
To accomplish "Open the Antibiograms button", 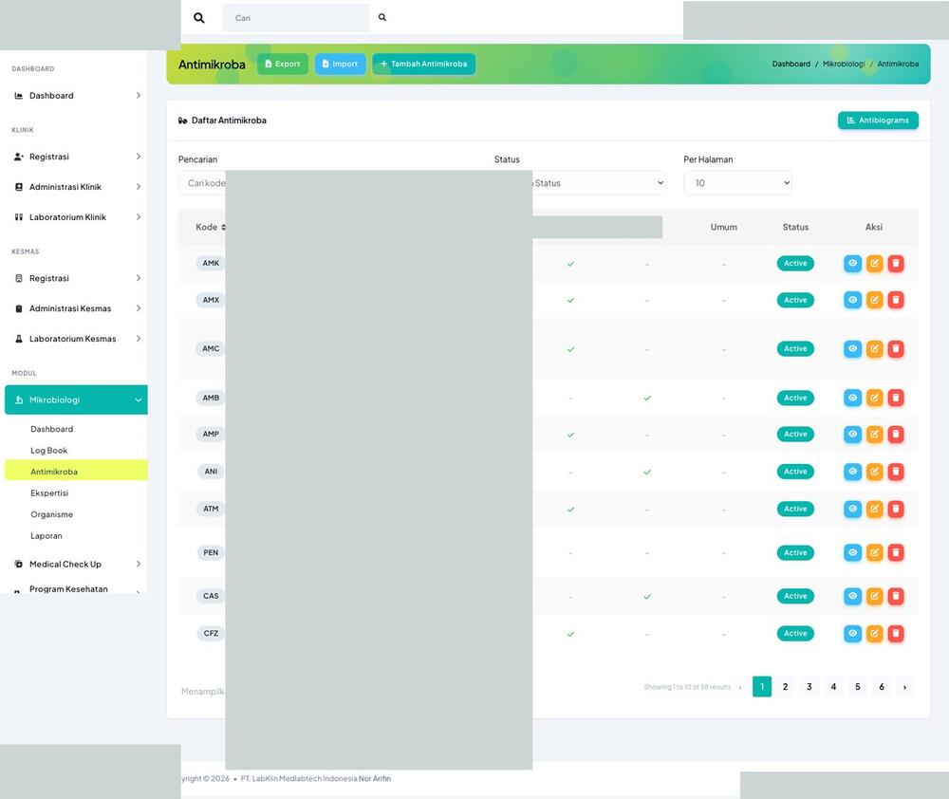I will tap(878, 121).
